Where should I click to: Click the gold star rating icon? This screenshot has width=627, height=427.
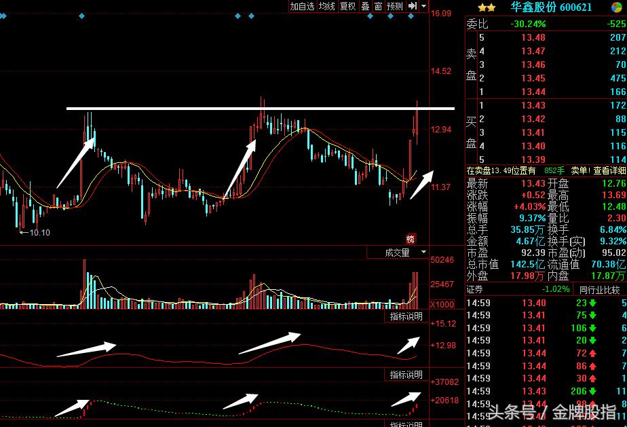click(487, 7)
